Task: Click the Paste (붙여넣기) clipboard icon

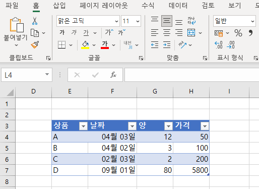Action: [x=17, y=25]
